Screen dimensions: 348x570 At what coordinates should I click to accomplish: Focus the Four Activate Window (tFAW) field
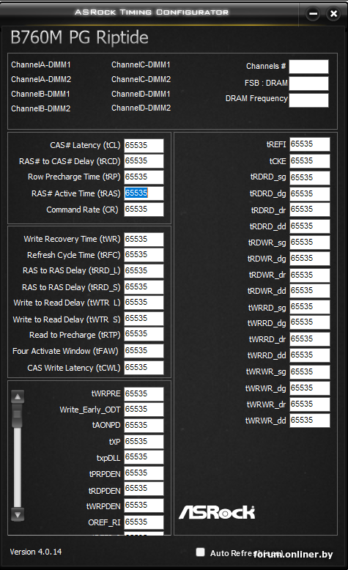[144, 351]
